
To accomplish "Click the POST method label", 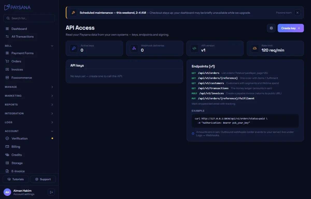I will pos(194,93).
